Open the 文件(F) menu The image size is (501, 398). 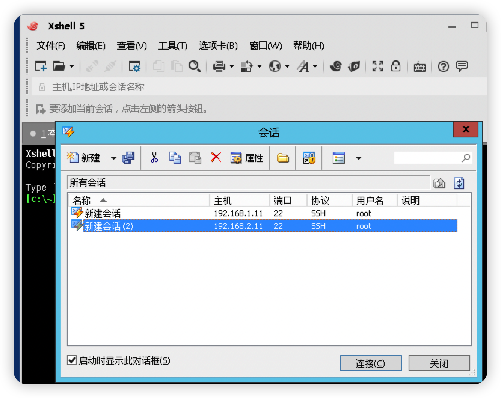click(51, 46)
